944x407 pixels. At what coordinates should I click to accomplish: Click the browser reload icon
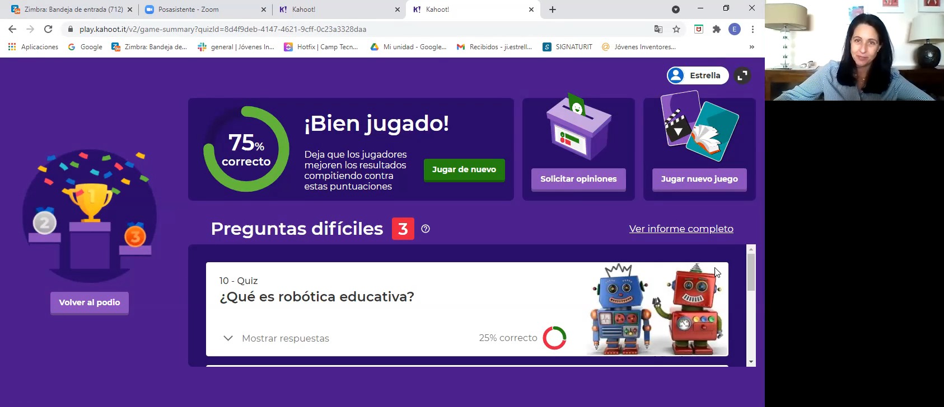(x=48, y=29)
